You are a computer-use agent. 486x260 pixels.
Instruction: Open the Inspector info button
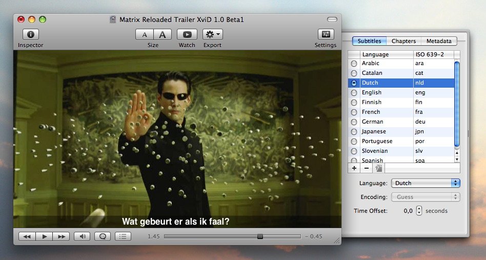[x=31, y=34]
